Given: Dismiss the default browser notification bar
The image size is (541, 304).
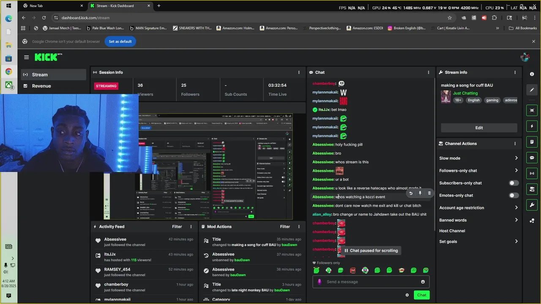Looking at the screenshot, I should tap(533, 41).
